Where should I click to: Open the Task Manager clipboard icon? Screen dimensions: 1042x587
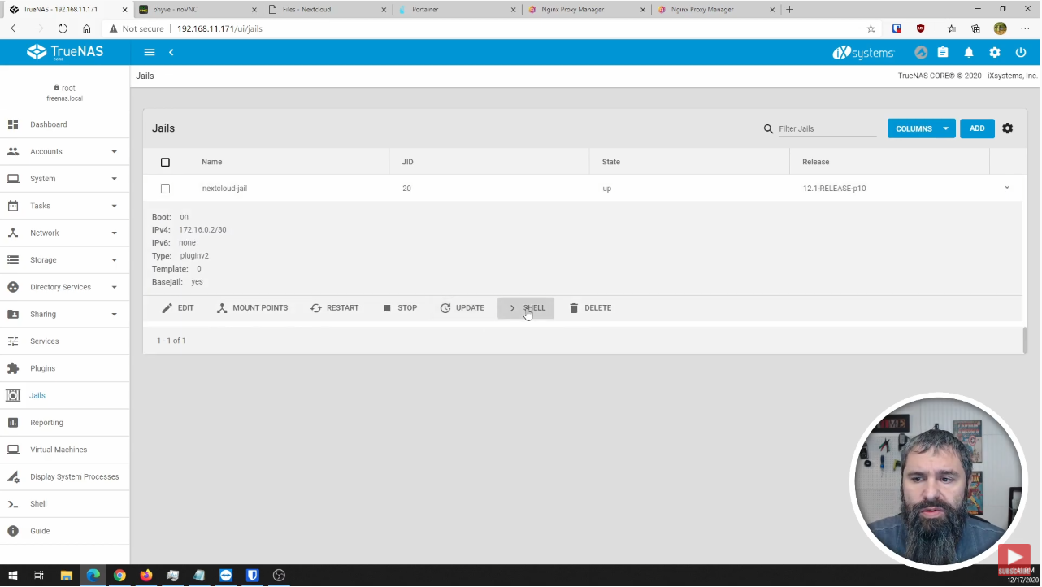tap(943, 52)
